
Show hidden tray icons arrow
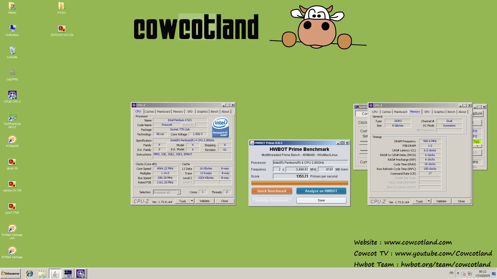(x=458, y=273)
